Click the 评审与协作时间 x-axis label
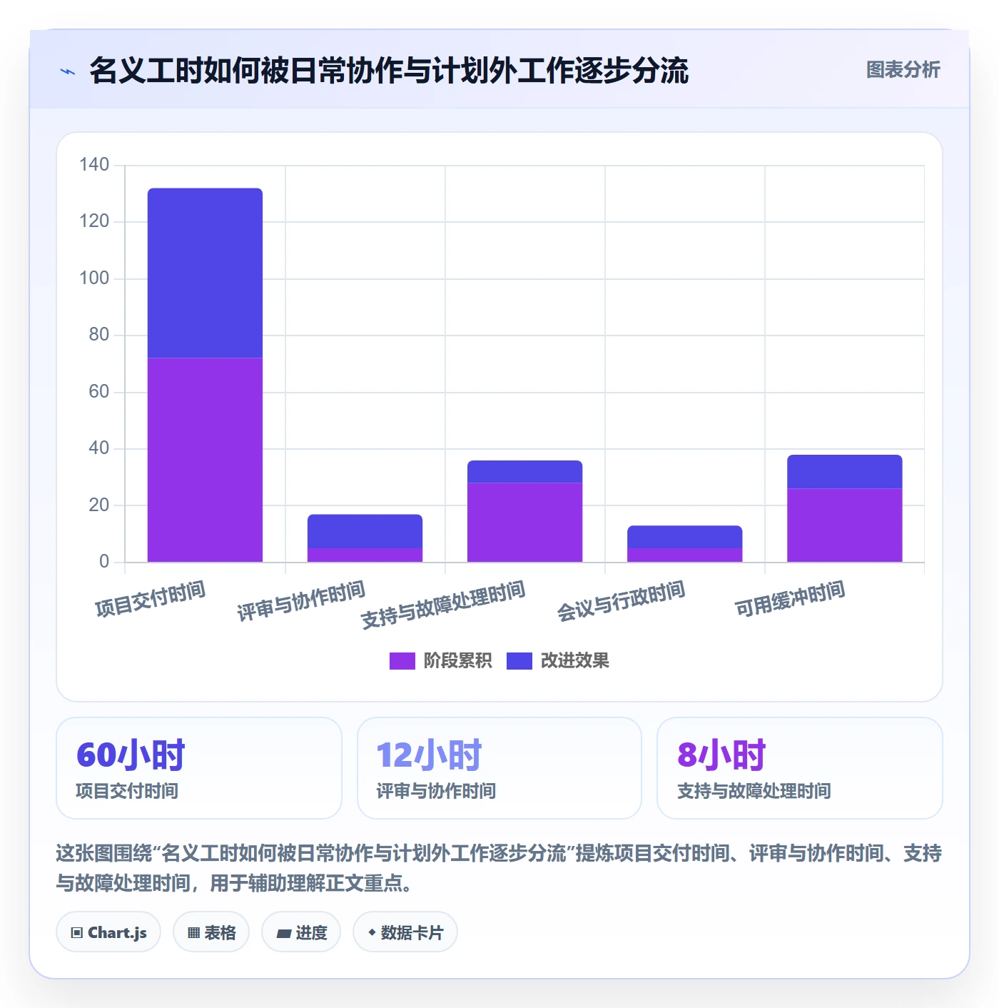This screenshot has height=1008, width=999. 301,601
